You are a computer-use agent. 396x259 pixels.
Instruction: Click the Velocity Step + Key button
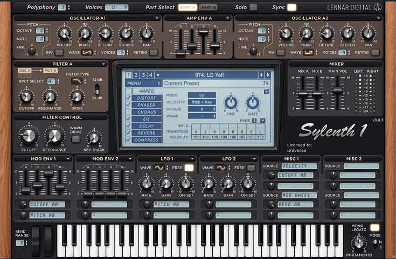[x=202, y=102]
